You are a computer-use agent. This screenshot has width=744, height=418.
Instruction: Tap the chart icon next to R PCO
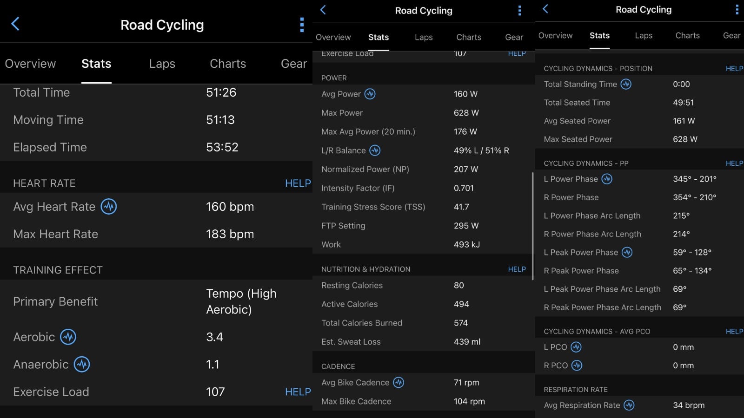tap(577, 366)
